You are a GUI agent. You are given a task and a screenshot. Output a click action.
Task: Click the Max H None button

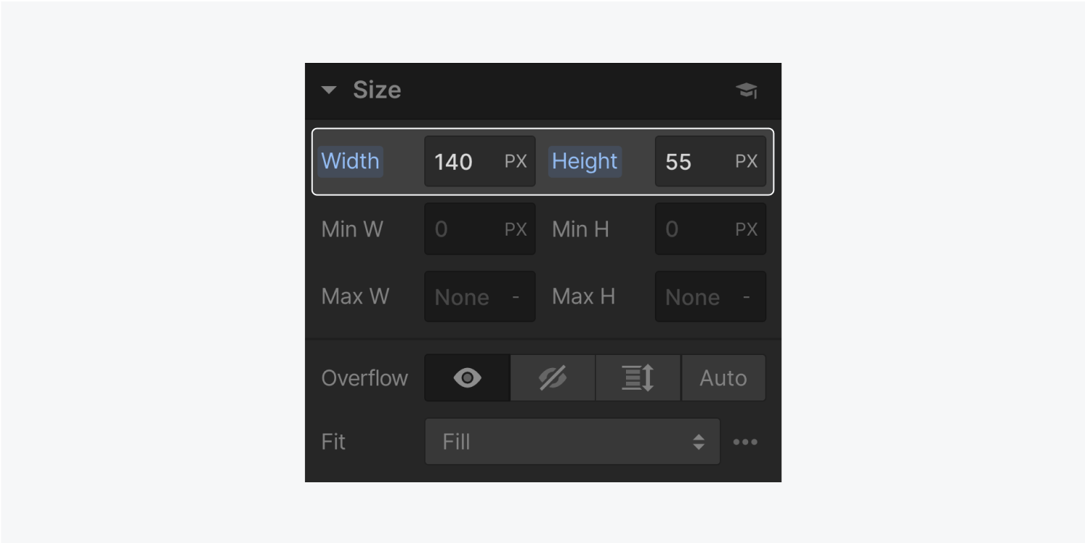pyautogui.click(x=710, y=296)
